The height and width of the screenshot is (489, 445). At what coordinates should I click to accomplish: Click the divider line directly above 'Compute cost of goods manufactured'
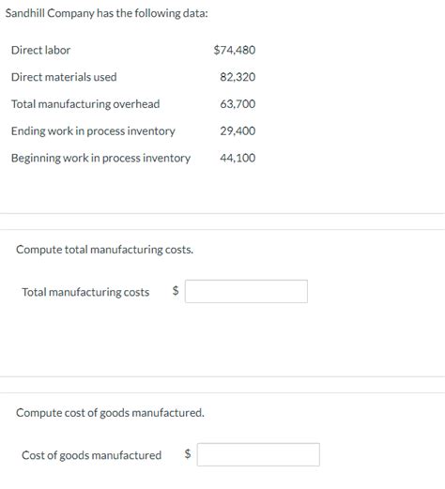point(222,392)
